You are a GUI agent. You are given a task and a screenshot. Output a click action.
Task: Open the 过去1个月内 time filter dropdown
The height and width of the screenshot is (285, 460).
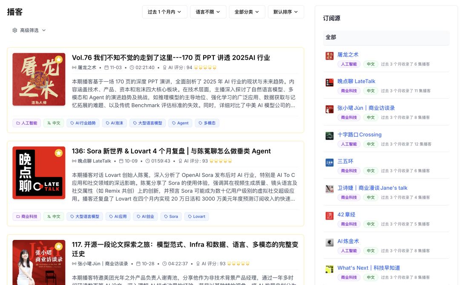[x=164, y=12]
